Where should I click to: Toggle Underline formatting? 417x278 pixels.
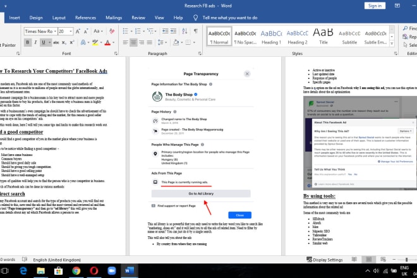[x=44, y=42]
